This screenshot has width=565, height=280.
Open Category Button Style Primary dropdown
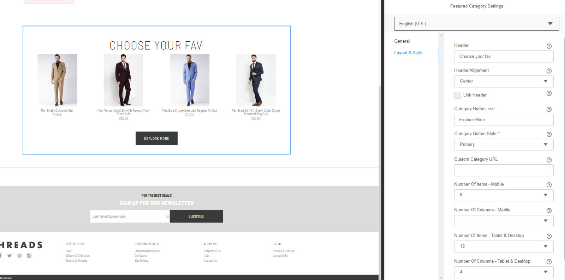pyautogui.click(x=504, y=145)
